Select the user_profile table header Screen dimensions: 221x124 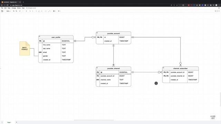point(56,37)
